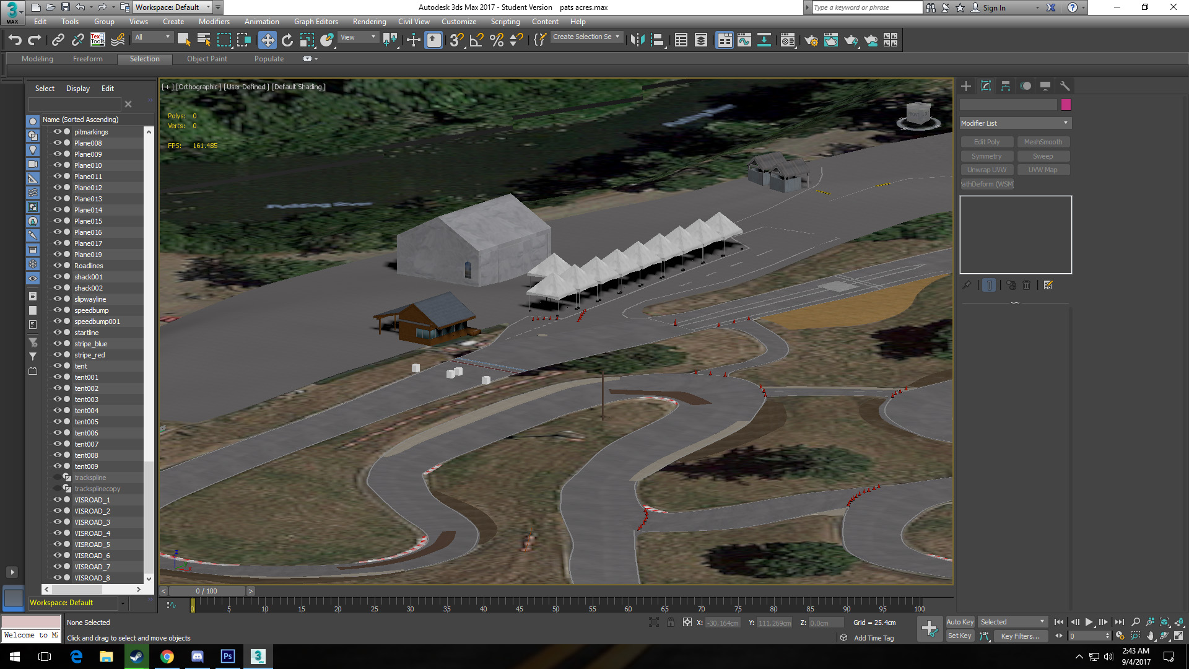Image resolution: width=1189 pixels, height=669 pixels.
Task: Click the Edit Poly modifier button
Action: point(986,142)
